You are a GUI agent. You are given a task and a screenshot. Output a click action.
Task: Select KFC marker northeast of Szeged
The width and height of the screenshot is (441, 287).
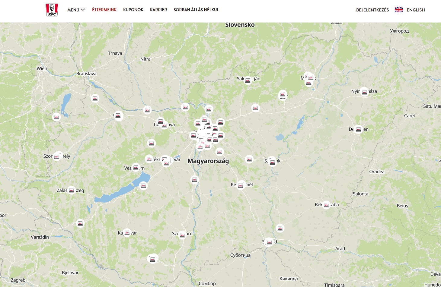(280, 228)
